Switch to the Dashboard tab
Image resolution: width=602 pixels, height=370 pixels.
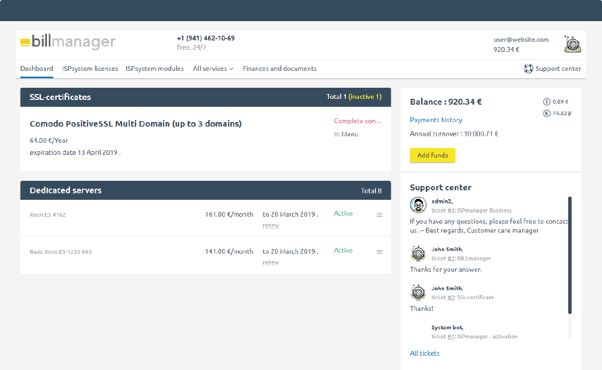36,68
